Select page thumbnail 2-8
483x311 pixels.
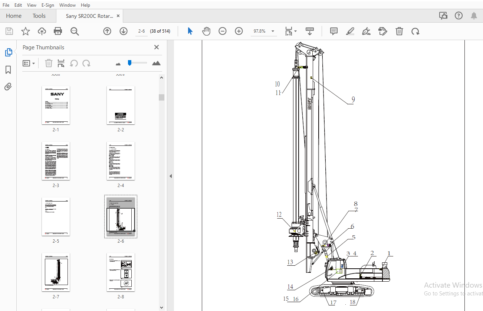pyautogui.click(x=121, y=272)
